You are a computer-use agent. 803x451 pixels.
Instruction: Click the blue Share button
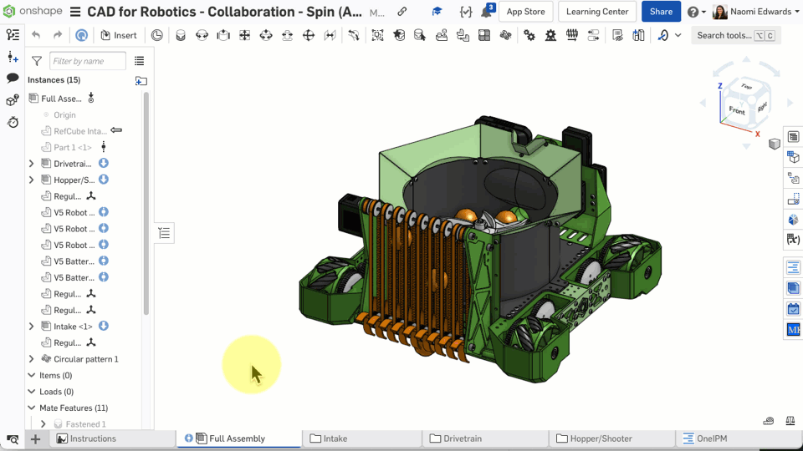[661, 12]
